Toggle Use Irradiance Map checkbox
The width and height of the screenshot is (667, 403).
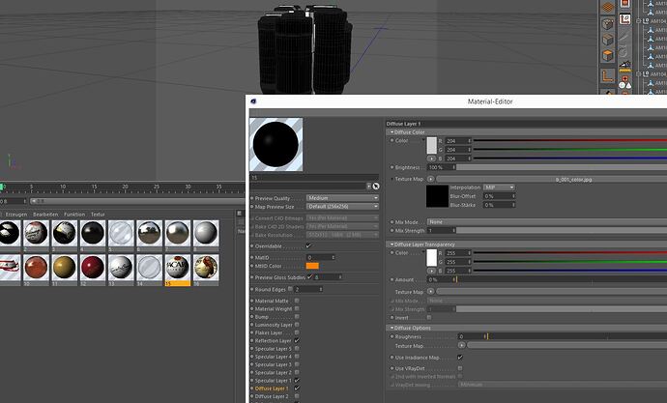pos(460,357)
